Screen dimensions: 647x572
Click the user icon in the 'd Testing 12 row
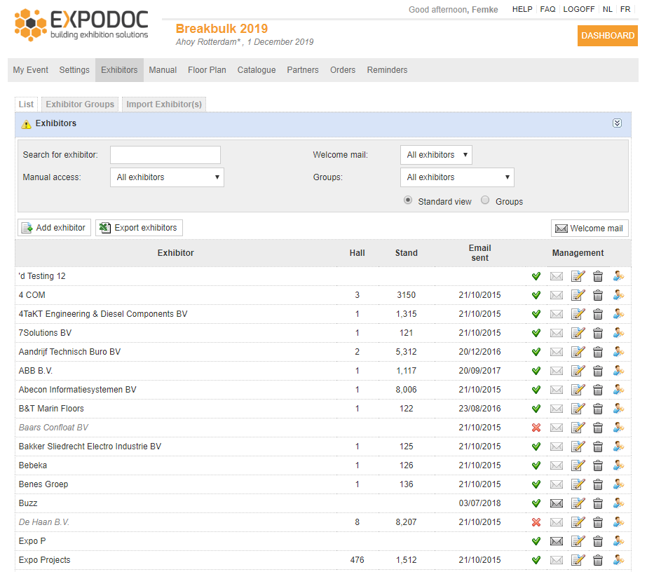(618, 276)
